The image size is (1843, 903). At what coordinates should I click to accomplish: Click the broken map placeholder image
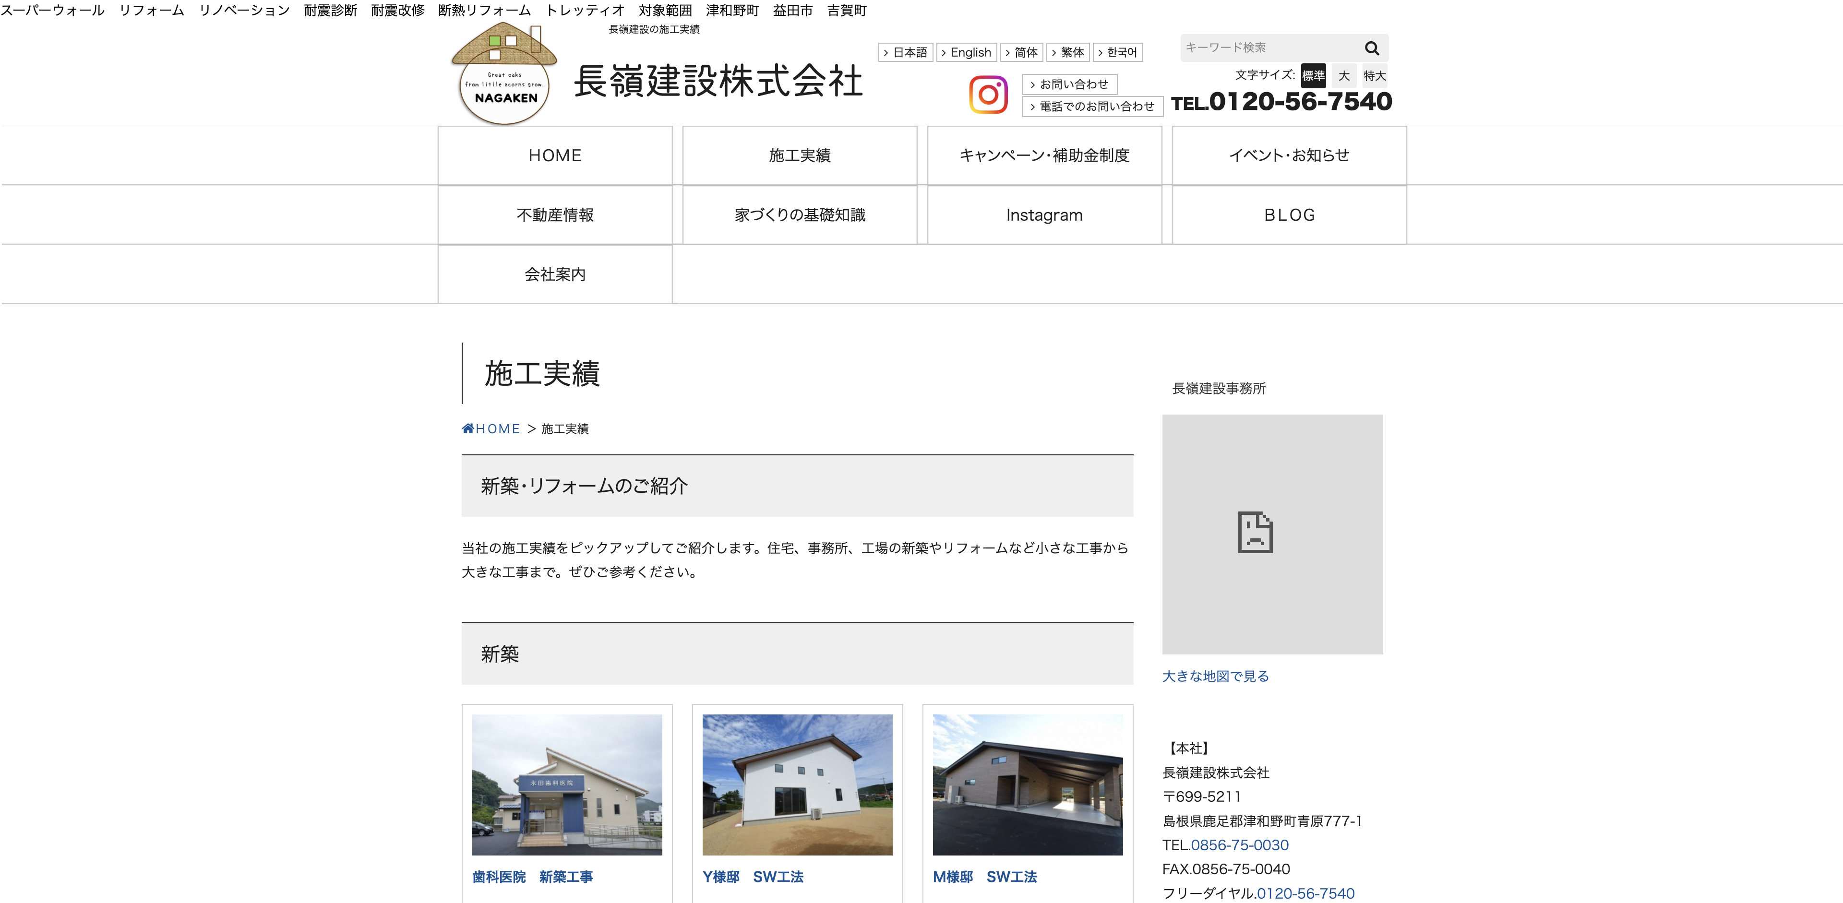pos(1272,534)
